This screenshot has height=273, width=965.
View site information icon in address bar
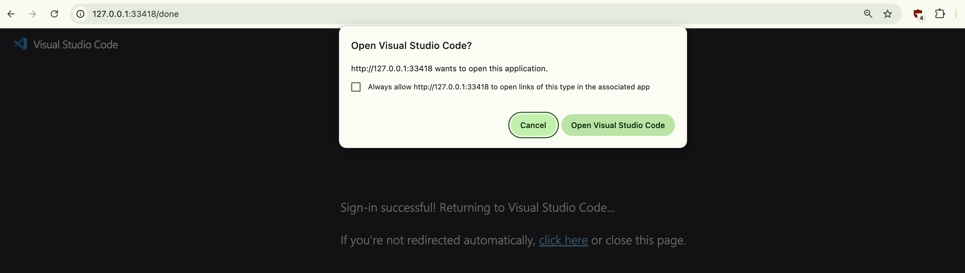(80, 14)
